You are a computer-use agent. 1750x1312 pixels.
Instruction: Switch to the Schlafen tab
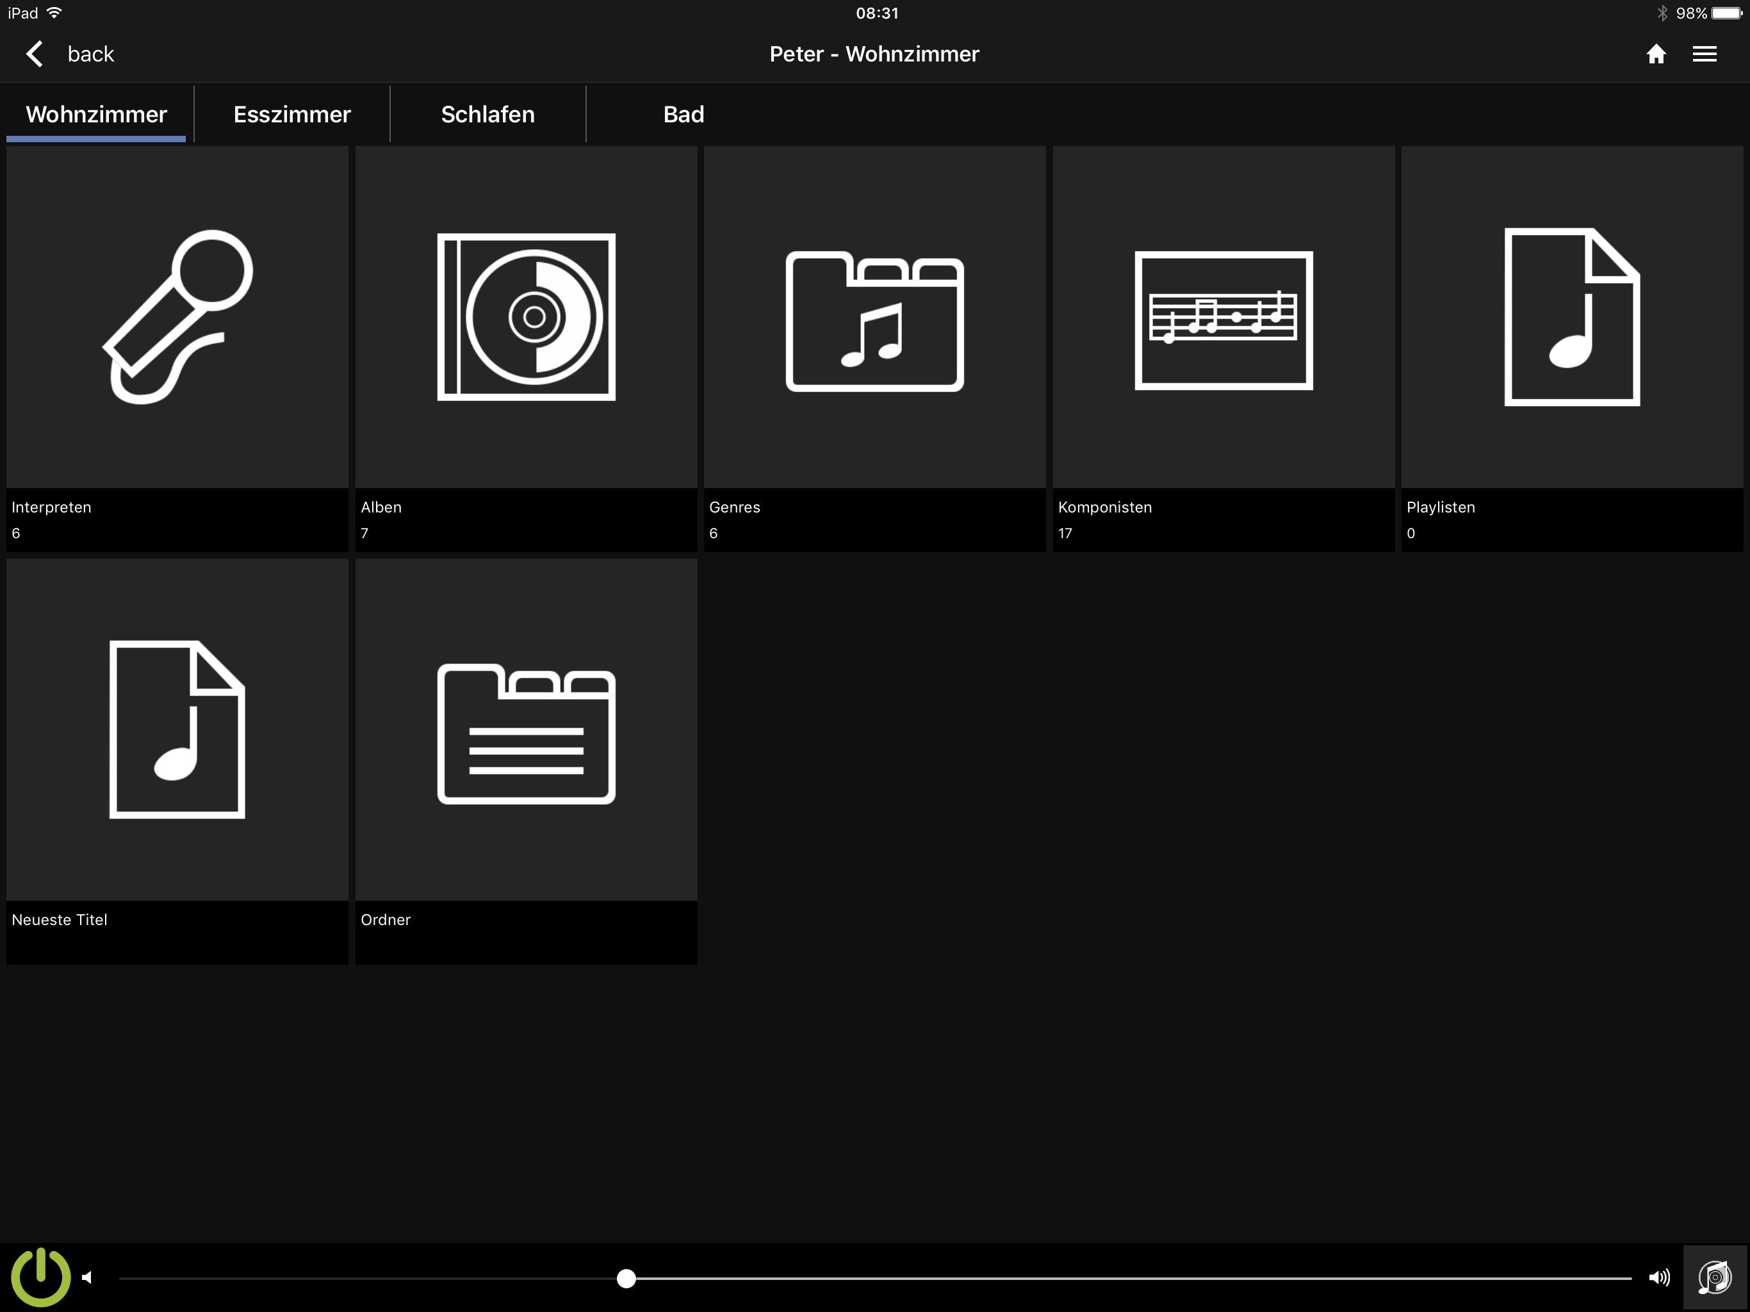487,114
